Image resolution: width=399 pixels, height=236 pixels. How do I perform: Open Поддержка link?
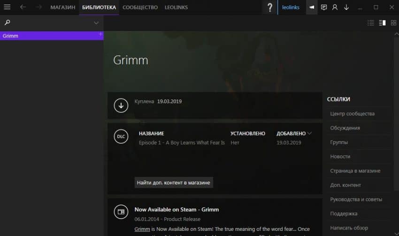[x=344, y=213]
